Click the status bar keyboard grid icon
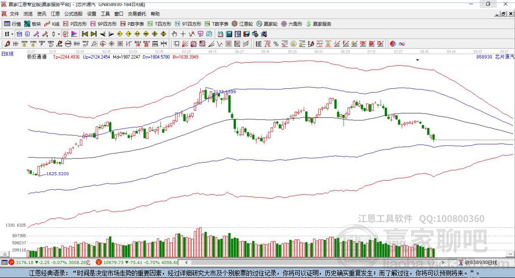Image resolution: width=515 pixels, height=278 pixels. pos(4,262)
